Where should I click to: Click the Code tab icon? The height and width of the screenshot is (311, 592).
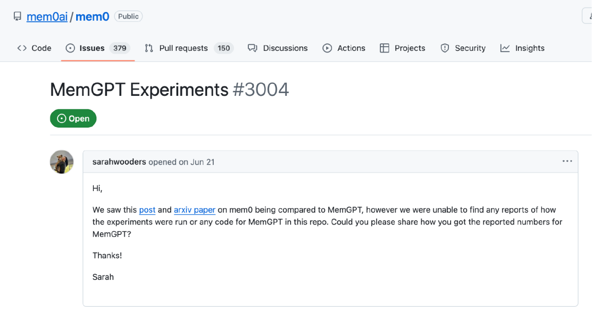click(22, 48)
